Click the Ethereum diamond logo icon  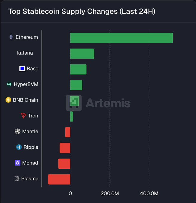pos(11,37)
